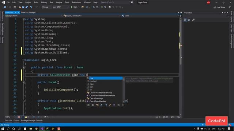The image size is (234, 131).
Task: Collapse the Form1() constructor block
Action: click(23, 82)
